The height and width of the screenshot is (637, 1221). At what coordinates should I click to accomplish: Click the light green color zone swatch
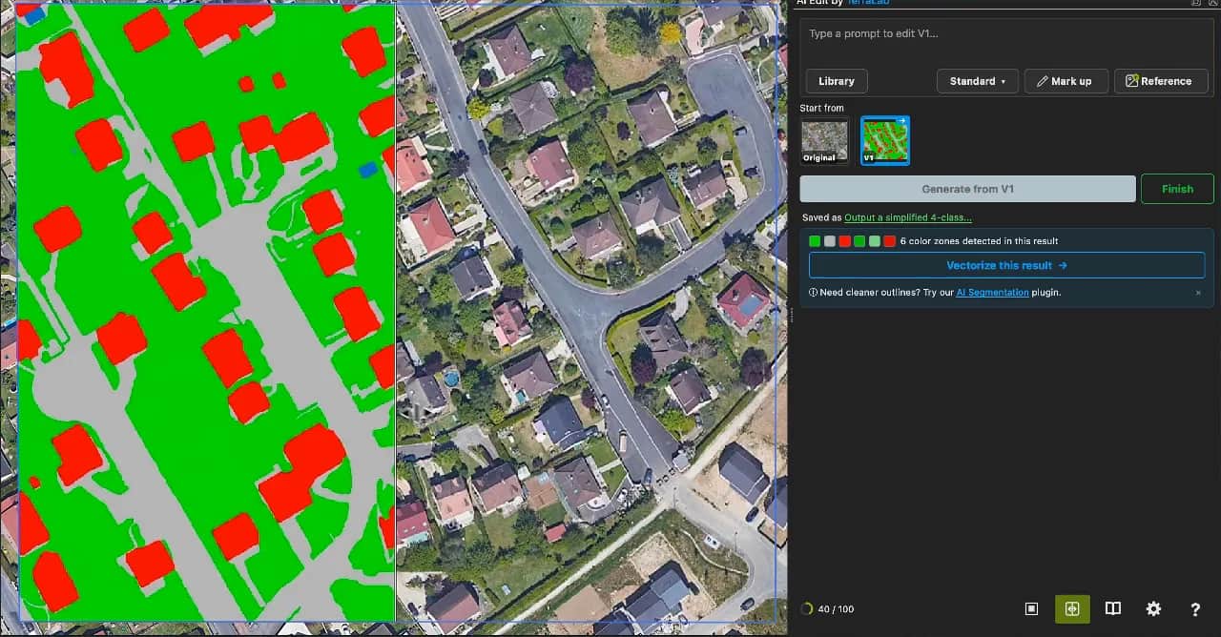point(875,241)
